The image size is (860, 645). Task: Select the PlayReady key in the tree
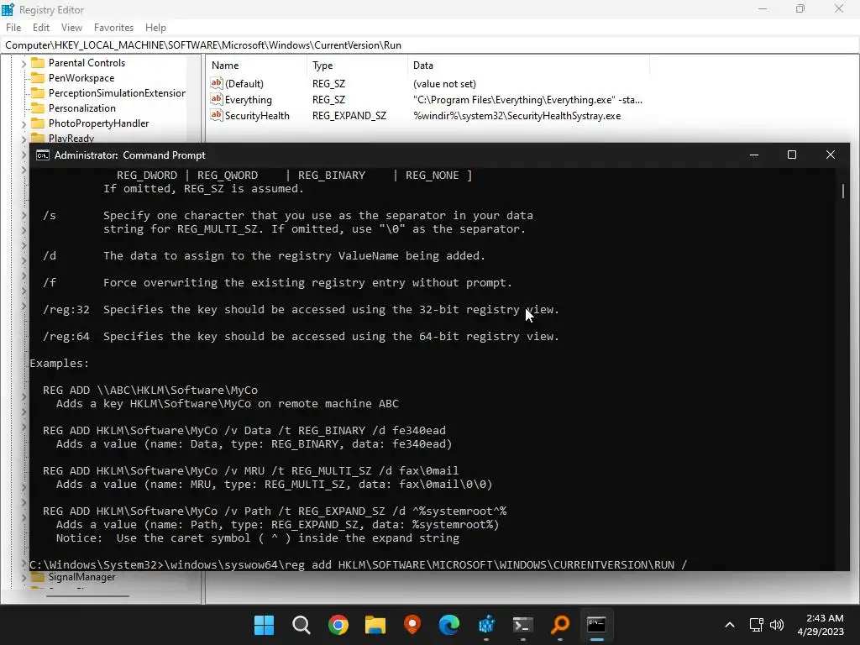71,139
